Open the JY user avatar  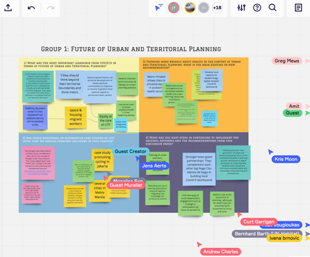click(x=174, y=8)
